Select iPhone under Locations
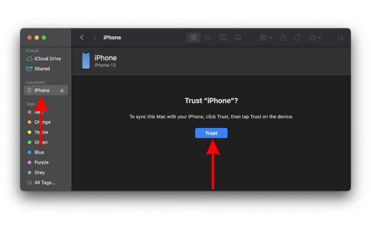Image resolution: width=371 pixels, height=232 pixels. (42, 90)
